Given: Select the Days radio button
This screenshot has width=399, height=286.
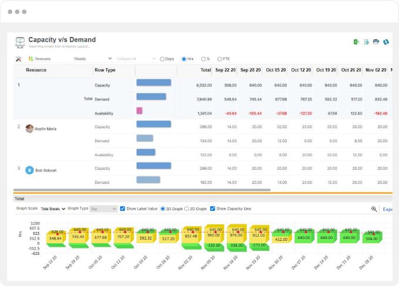Looking at the screenshot, I should (162, 59).
